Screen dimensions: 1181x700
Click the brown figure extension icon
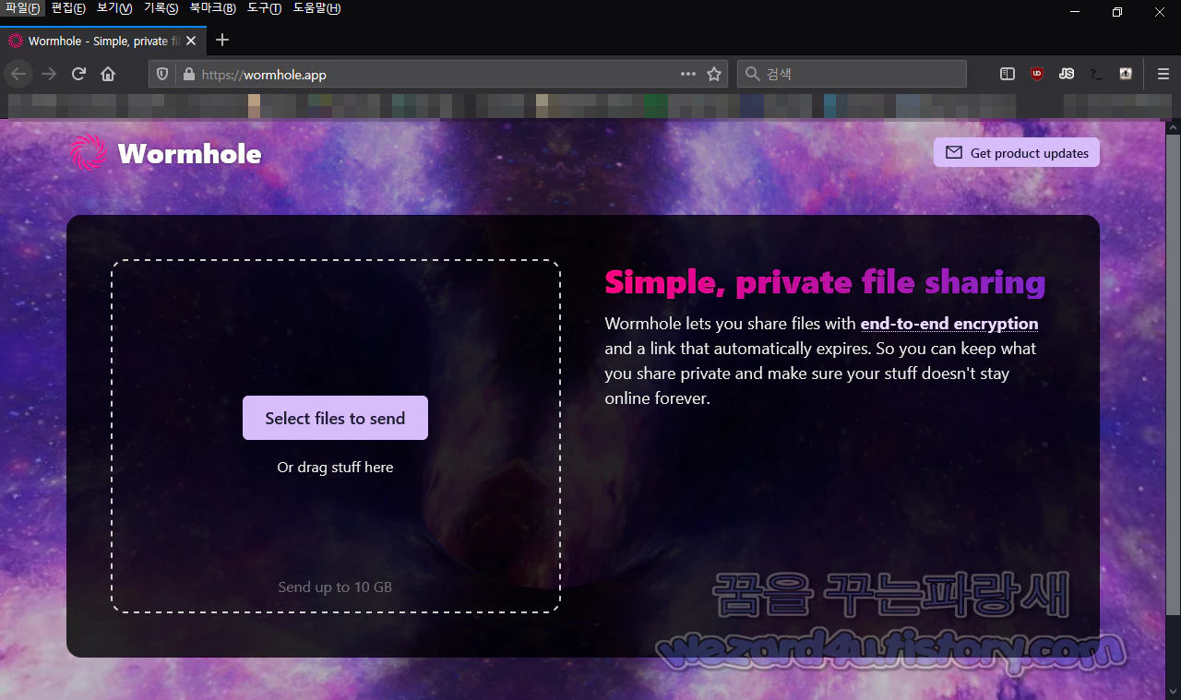coord(1126,75)
